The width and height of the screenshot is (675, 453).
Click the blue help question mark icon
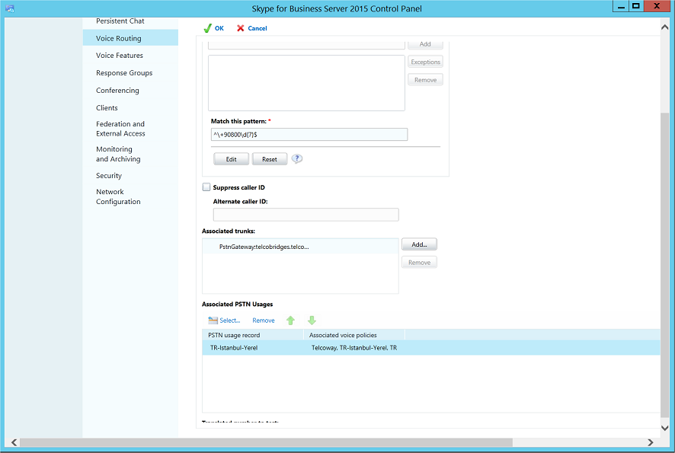(x=297, y=159)
